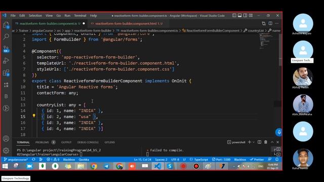
Task: Click the minimap preview in editor
Action: [x=267, y=41]
